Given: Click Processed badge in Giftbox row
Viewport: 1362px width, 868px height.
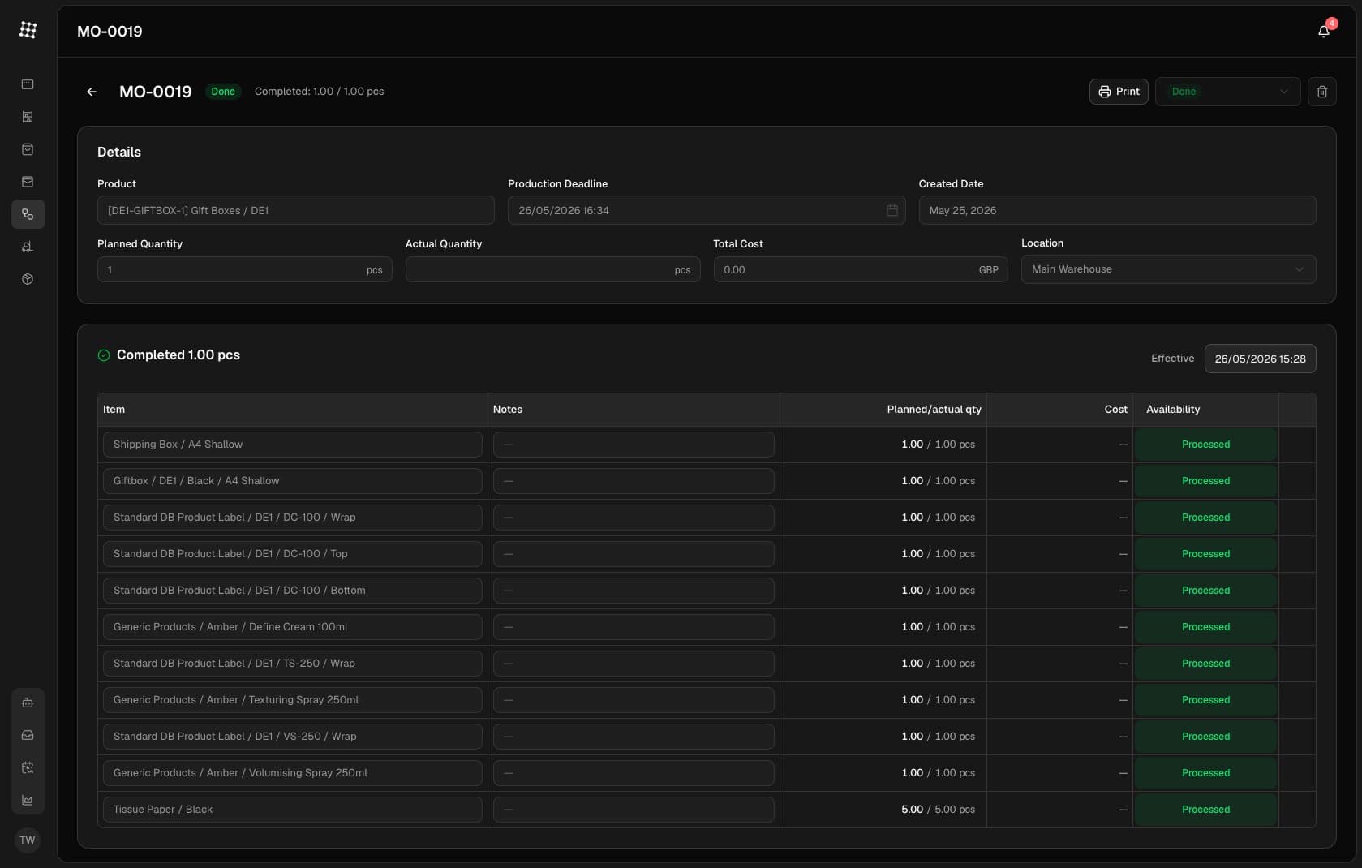Looking at the screenshot, I should (x=1205, y=481).
